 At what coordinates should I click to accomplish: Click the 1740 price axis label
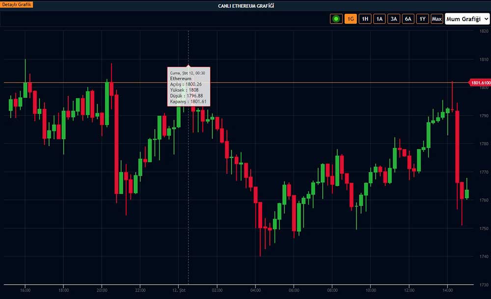(484, 256)
